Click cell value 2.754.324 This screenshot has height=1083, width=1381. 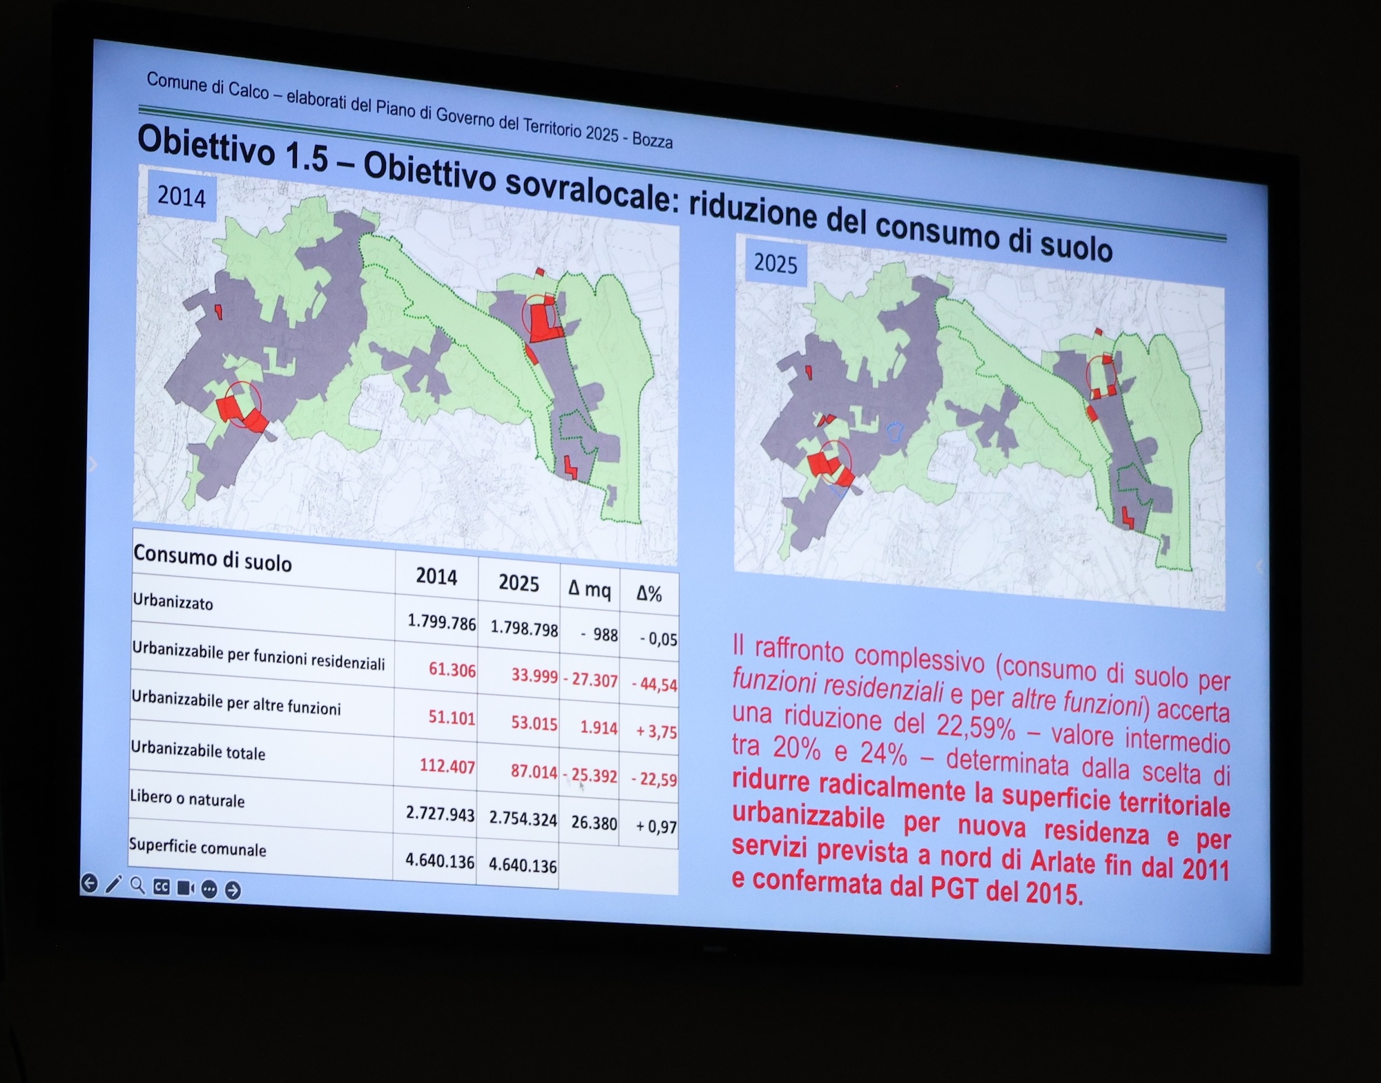tap(523, 819)
